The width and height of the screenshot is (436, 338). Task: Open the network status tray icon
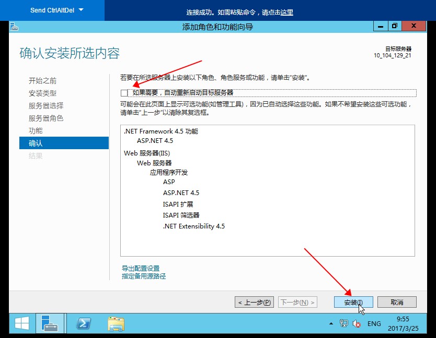click(343, 323)
